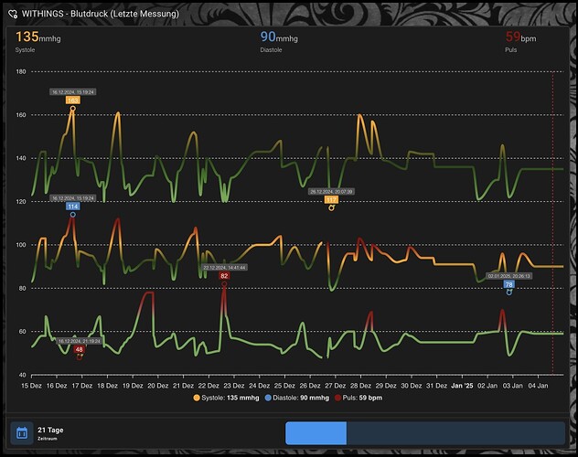Click the Jan '25 axis label
The height and width of the screenshot is (457, 578).
[462, 386]
